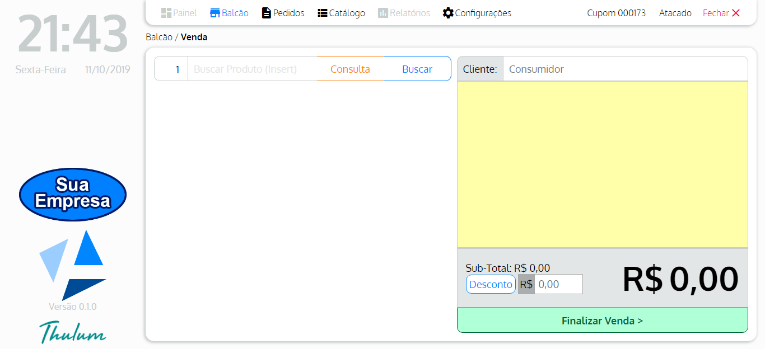Click Finalizar Venda to complete sale
The height and width of the screenshot is (349, 765).
coord(602,320)
